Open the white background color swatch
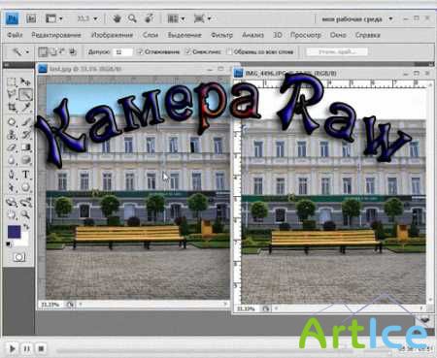 pos(24,240)
